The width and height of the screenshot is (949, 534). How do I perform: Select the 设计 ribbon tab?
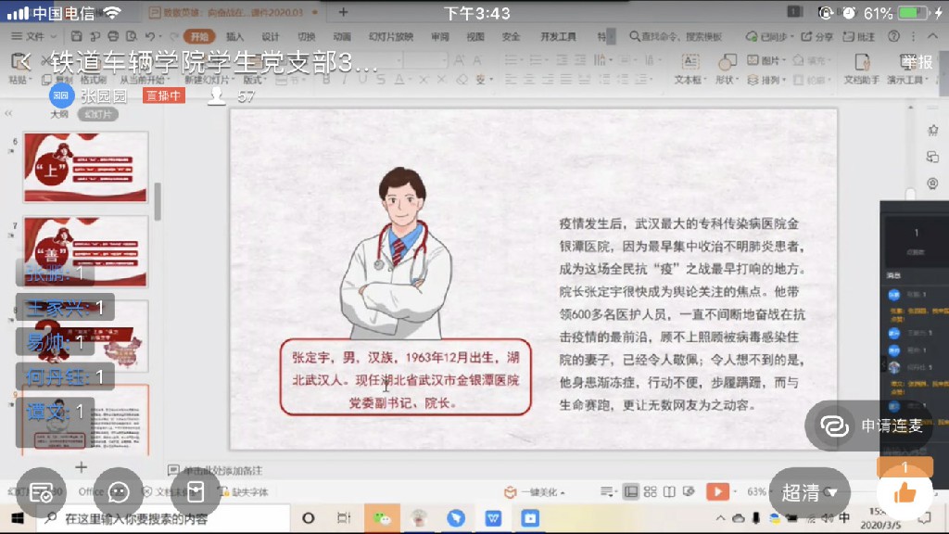[x=271, y=36]
